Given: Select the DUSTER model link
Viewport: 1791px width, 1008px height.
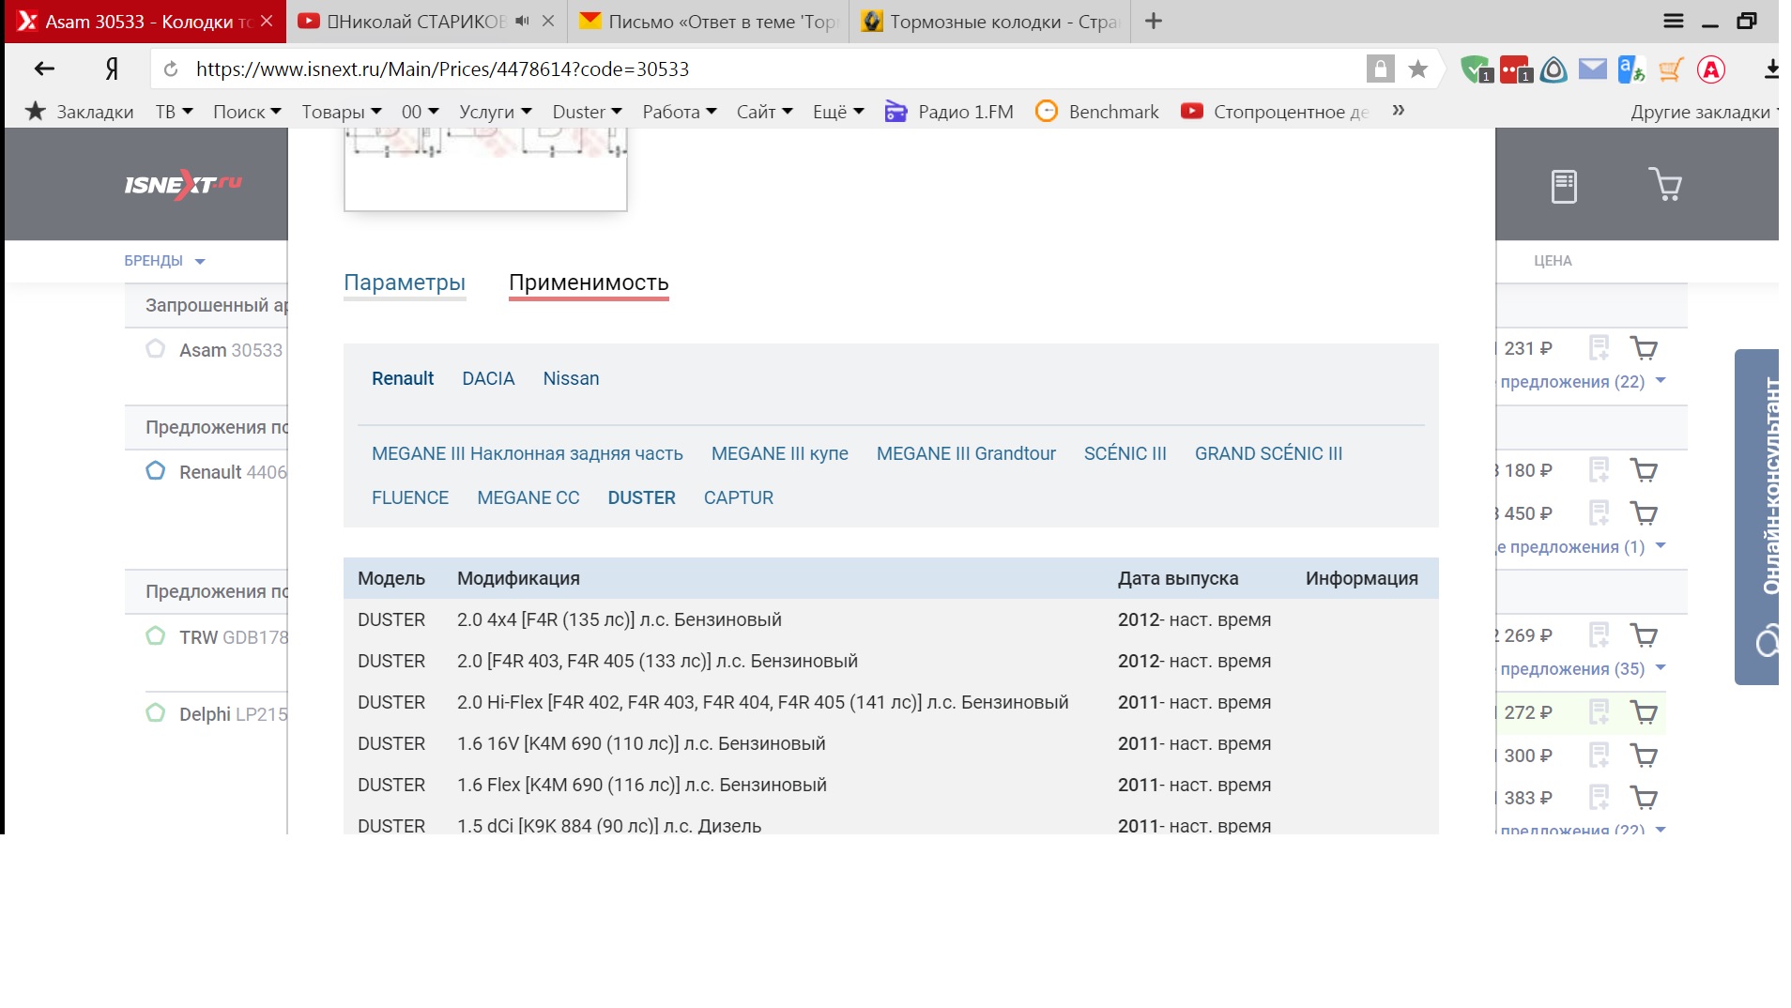Looking at the screenshot, I should tap(641, 497).
